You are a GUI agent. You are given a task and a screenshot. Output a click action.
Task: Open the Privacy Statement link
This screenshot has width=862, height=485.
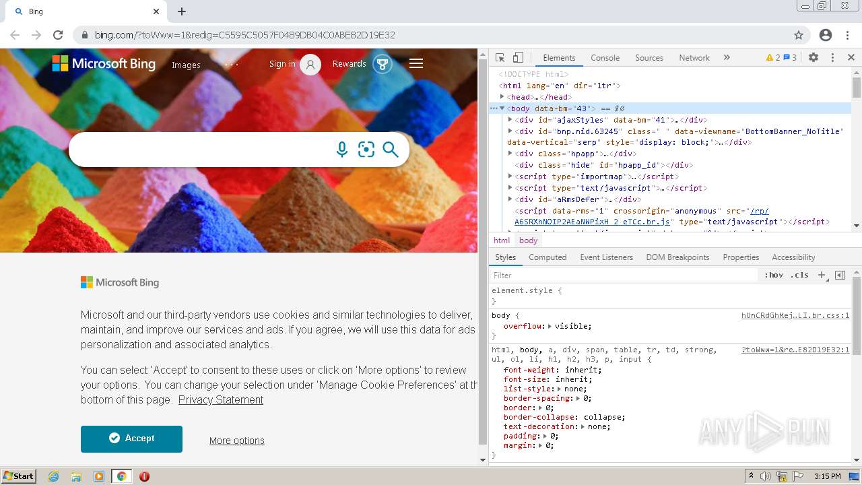221,400
